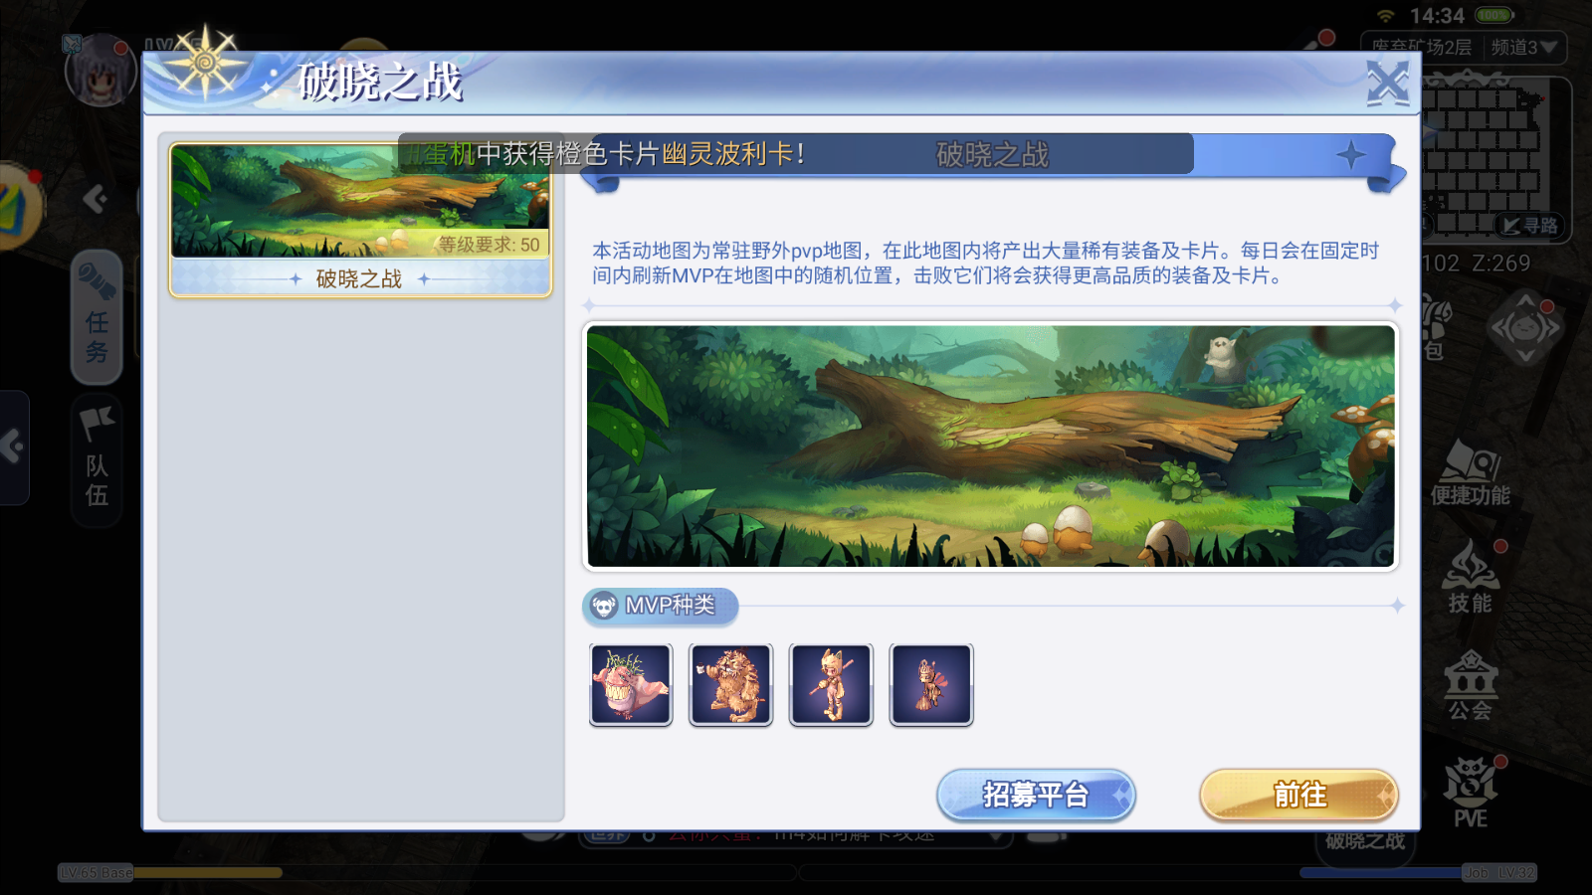The height and width of the screenshot is (895, 1592).
Task: View the cat-eared staff fighter MVP icon
Action: pos(831,685)
